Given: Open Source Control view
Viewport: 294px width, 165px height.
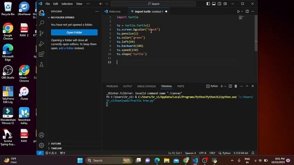Looking at the screenshot, I should (x=41, y=33).
